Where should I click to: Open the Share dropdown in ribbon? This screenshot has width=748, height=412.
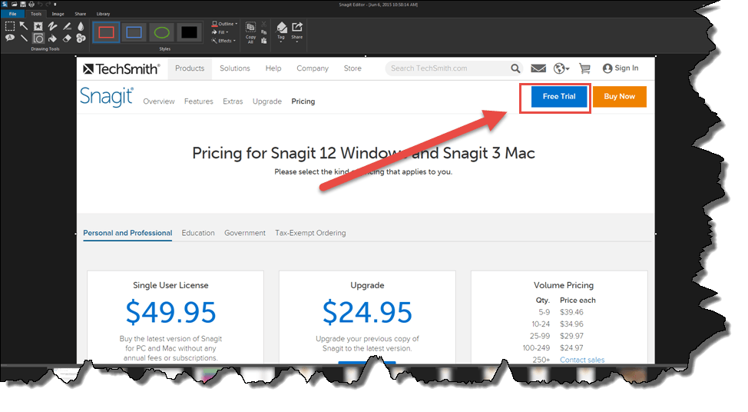click(x=296, y=32)
